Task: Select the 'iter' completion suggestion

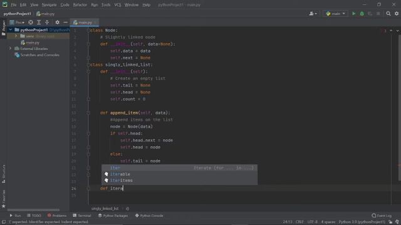Action: pos(180,167)
